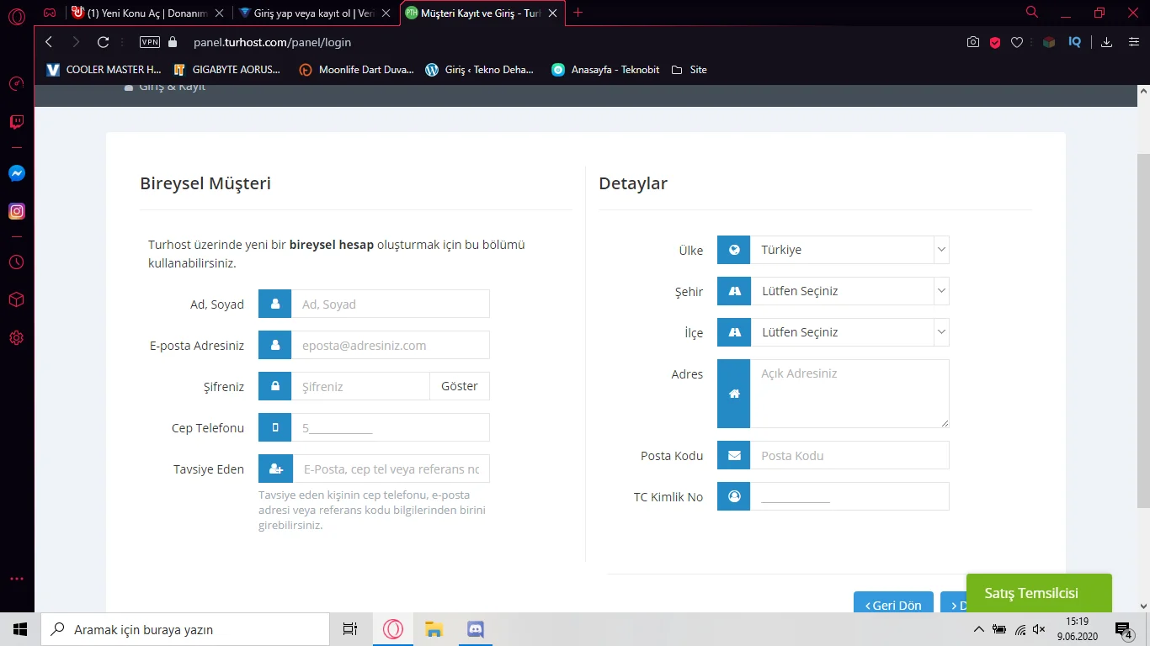Open the Satış Temsilcisi chat widget
The height and width of the screenshot is (646, 1150).
[1039, 593]
